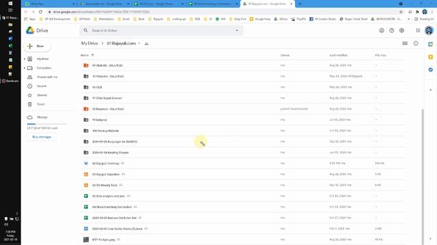437x245 pixels.
Task: Open the Reading list in bookmarks bar
Action: click(x=424, y=19)
